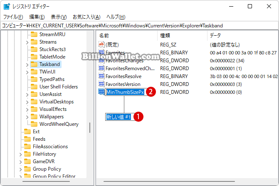Click the Favorites binary value icon
Screen dimensions: 279x186
pos(101,52)
